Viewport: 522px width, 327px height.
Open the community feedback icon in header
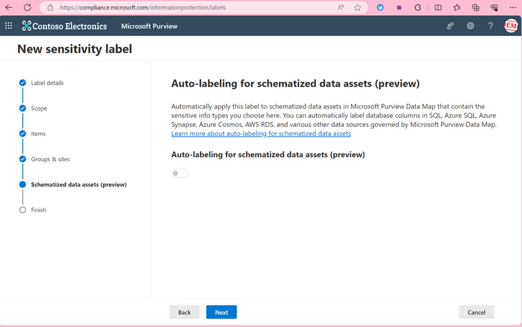[450, 25]
